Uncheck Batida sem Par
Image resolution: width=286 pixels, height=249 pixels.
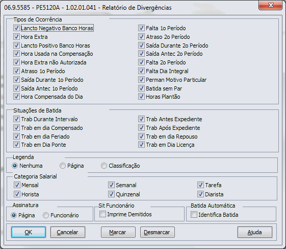[141, 88]
